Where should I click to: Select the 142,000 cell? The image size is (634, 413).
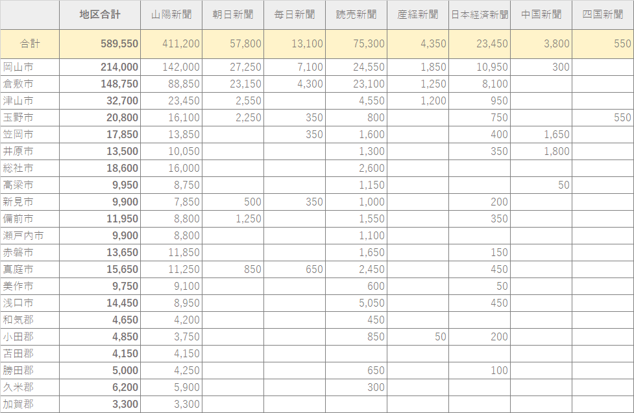point(171,67)
